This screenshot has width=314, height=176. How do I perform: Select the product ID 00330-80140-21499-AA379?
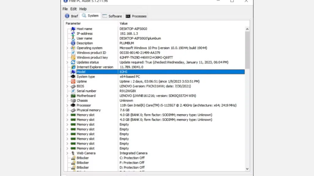pyautogui.click(x=140, y=53)
